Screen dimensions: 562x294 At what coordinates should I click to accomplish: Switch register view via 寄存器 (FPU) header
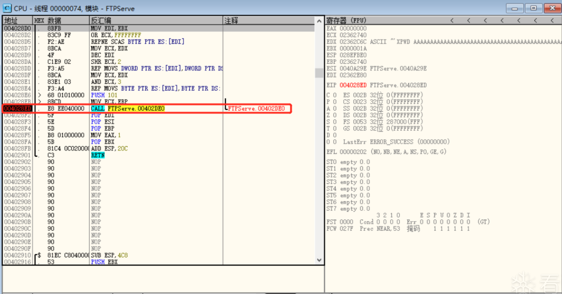(x=346, y=21)
